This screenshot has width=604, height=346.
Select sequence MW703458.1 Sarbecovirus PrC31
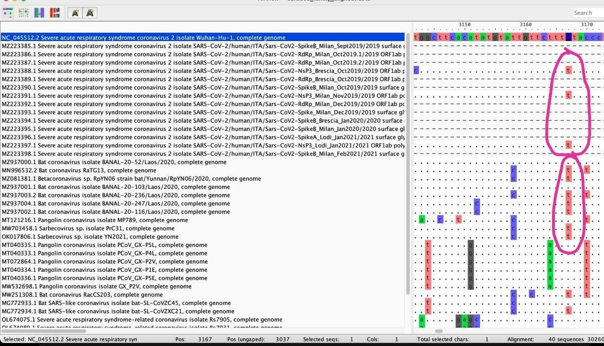202,228
